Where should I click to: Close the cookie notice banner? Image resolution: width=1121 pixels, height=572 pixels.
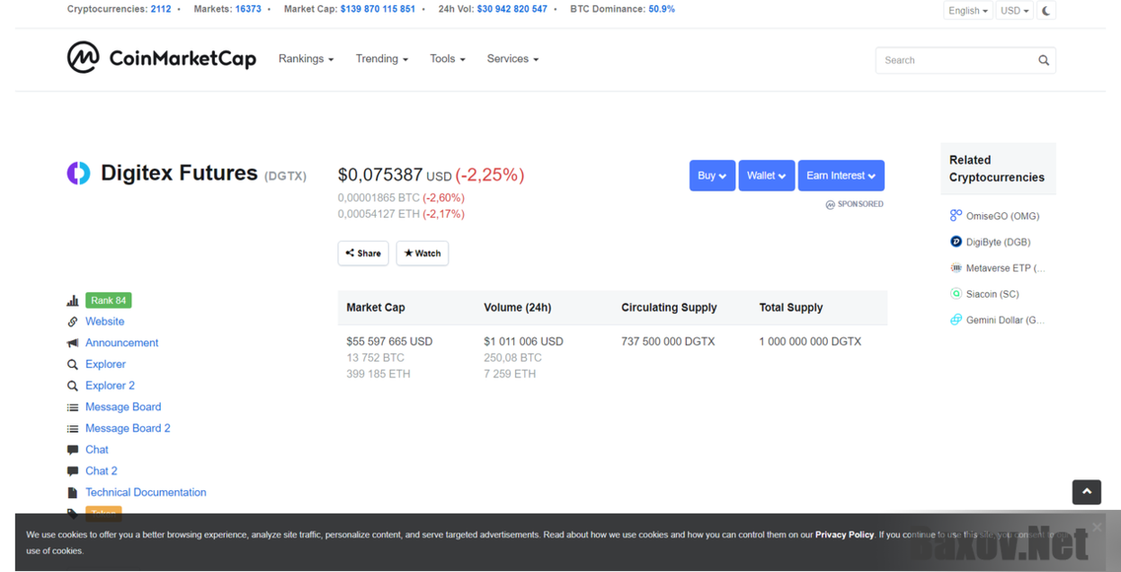coord(1097,527)
